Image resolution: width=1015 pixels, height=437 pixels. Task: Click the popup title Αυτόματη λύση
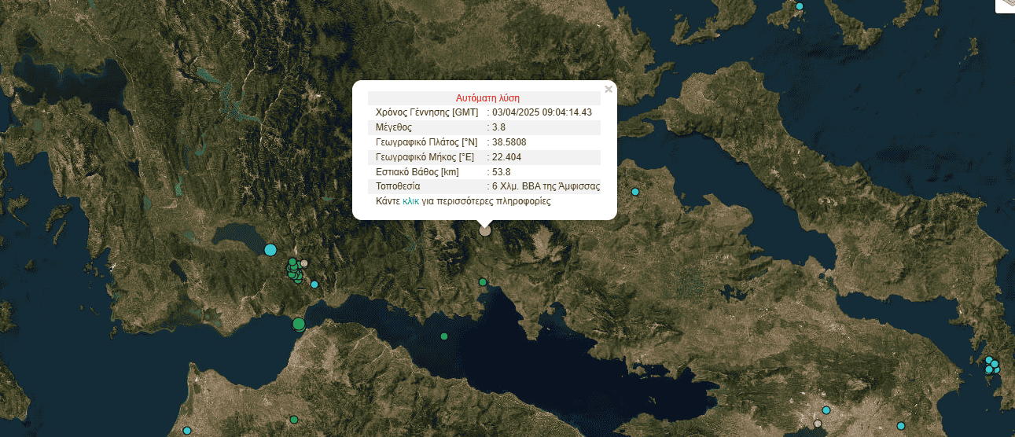487,98
